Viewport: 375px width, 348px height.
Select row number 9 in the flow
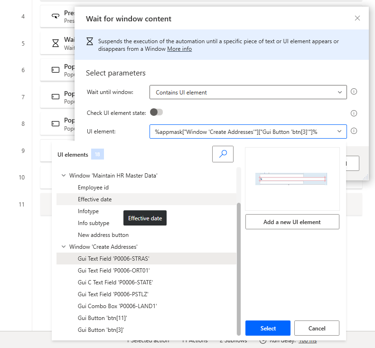click(23, 150)
